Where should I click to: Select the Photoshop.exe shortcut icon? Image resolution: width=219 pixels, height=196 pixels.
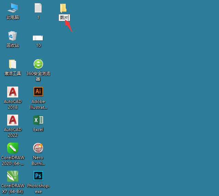(38, 176)
